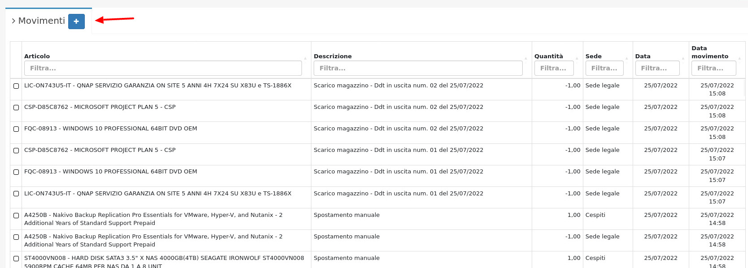Image resolution: width=748 pixels, height=268 pixels.
Task: Select the checkbox for the FQC-08913 row at 15:08
Action: pos(16,129)
